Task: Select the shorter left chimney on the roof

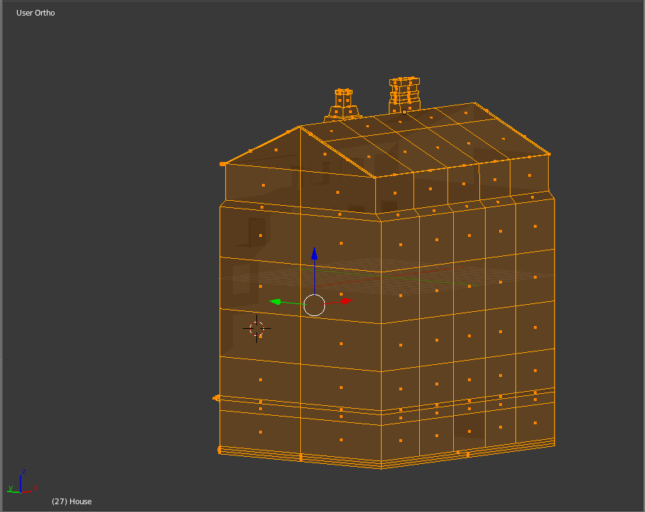Action: (x=343, y=104)
